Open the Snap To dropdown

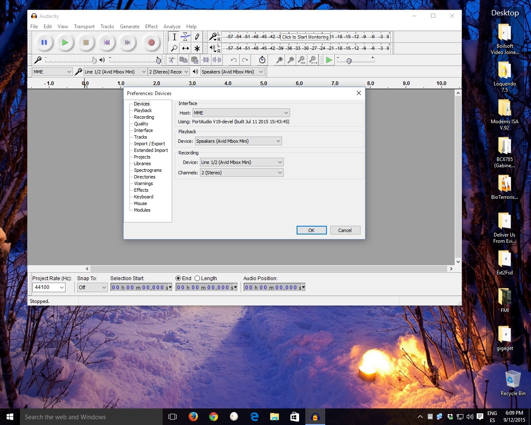click(x=92, y=287)
